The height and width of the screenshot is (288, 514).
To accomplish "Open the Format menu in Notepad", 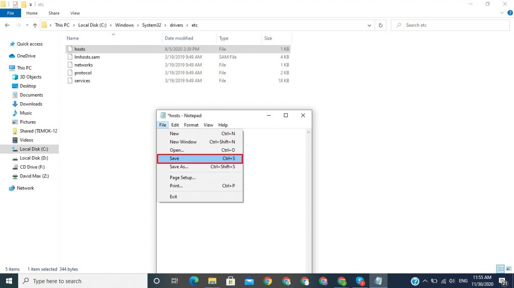I will (191, 125).
